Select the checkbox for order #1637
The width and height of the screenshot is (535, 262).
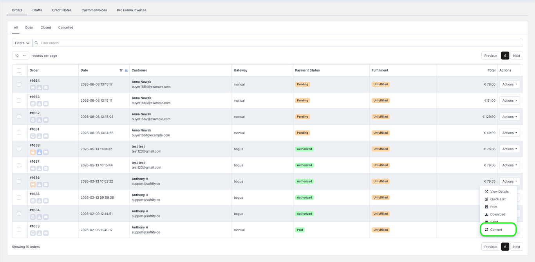click(x=19, y=165)
